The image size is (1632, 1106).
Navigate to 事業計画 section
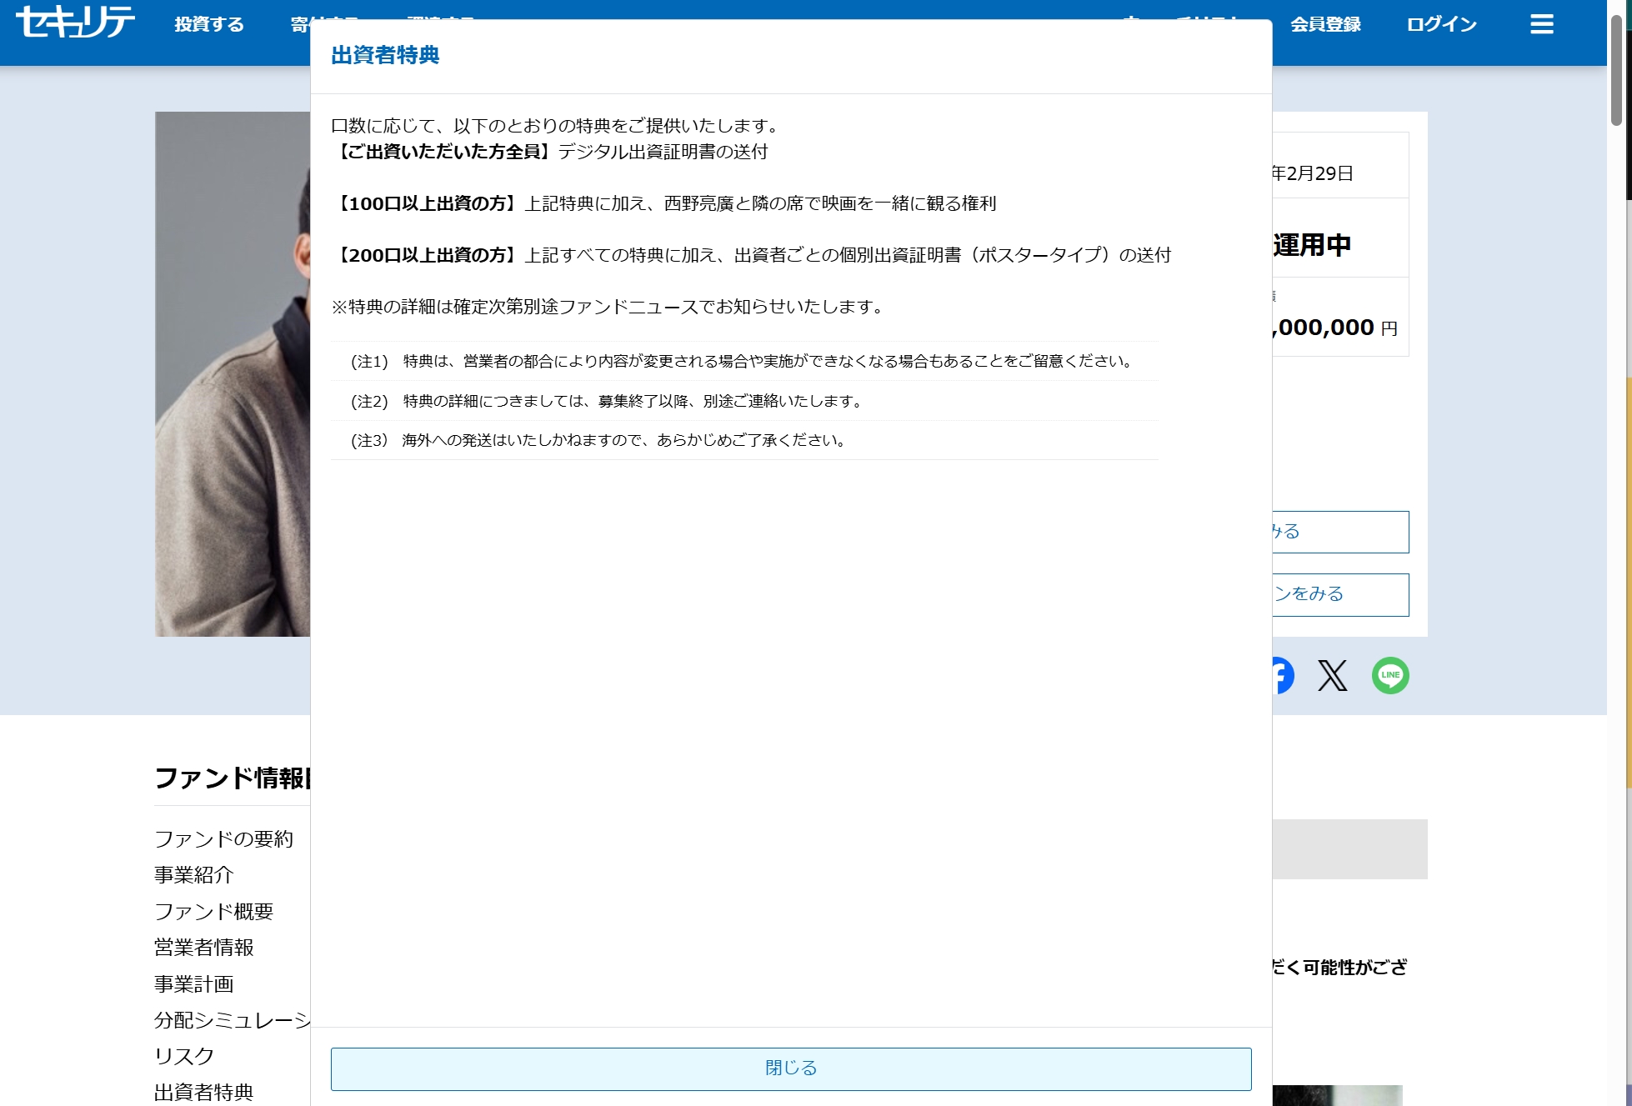(x=193, y=983)
